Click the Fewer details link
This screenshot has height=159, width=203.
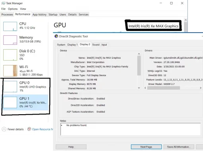(16, 129)
